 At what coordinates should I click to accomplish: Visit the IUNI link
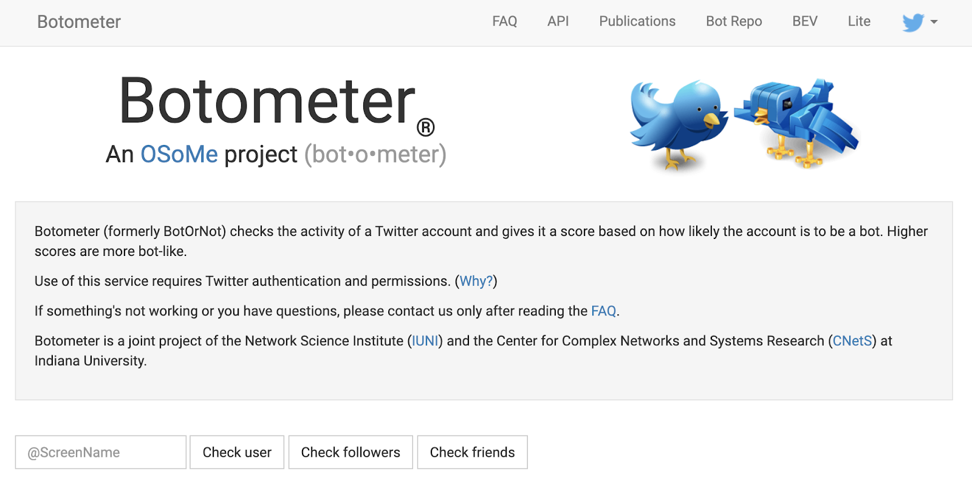click(x=425, y=341)
